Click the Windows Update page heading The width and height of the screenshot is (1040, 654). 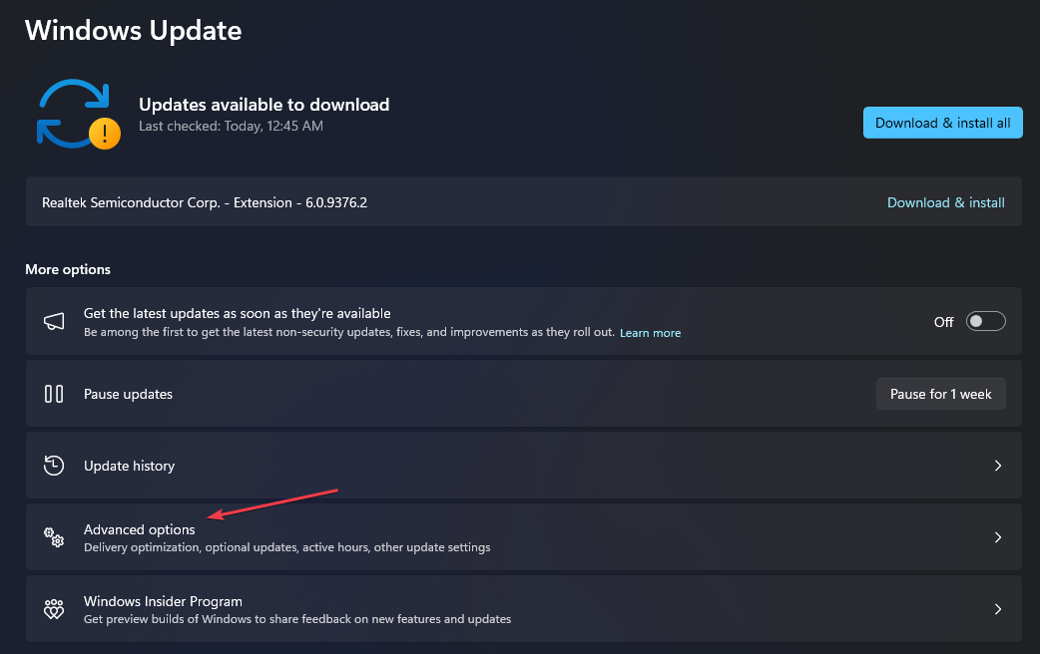pyautogui.click(x=133, y=30)
